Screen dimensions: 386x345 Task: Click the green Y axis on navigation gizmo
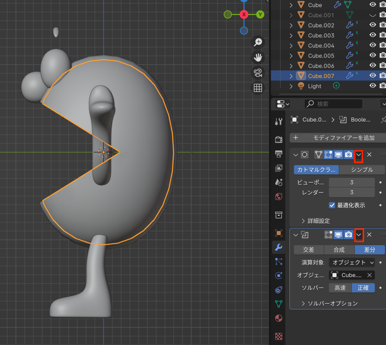[x=260, y=15]
